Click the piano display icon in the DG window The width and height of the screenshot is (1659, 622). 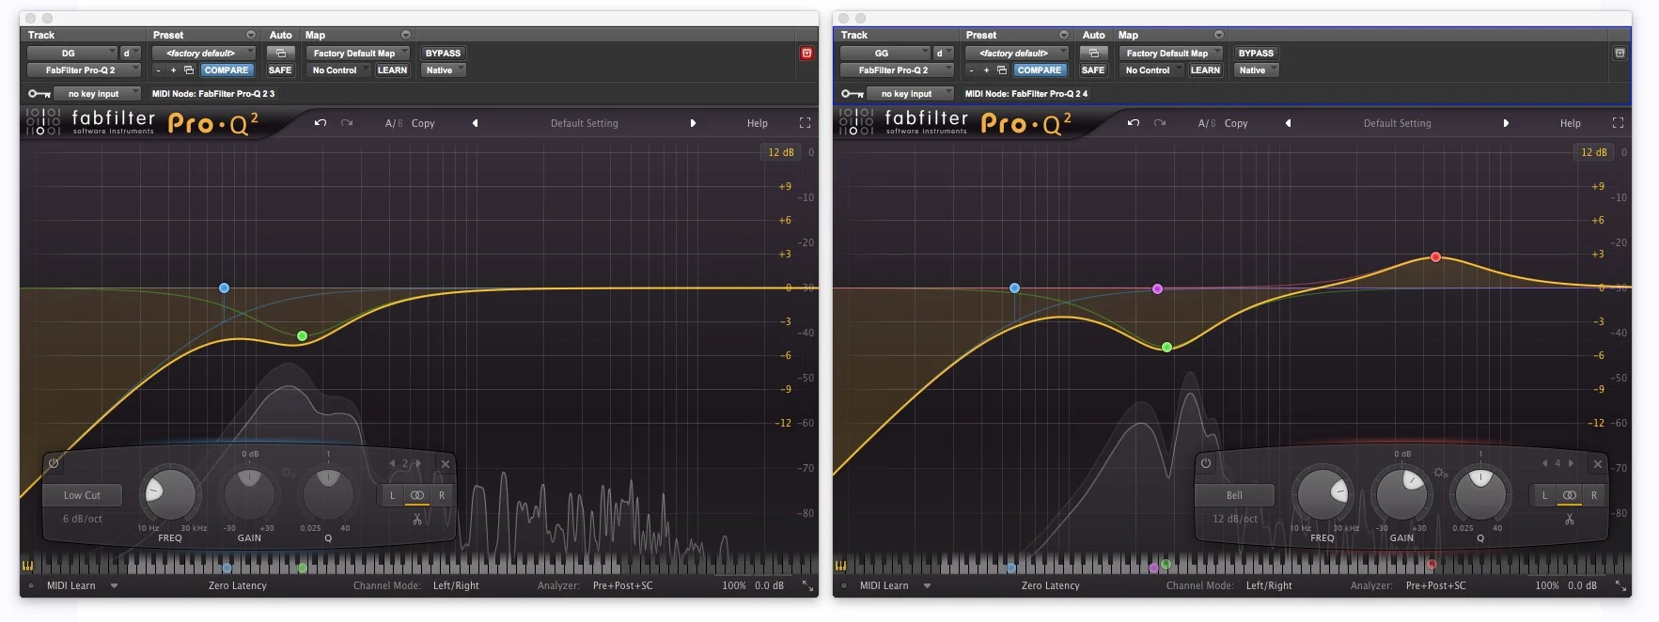click(x=27, y=566)
